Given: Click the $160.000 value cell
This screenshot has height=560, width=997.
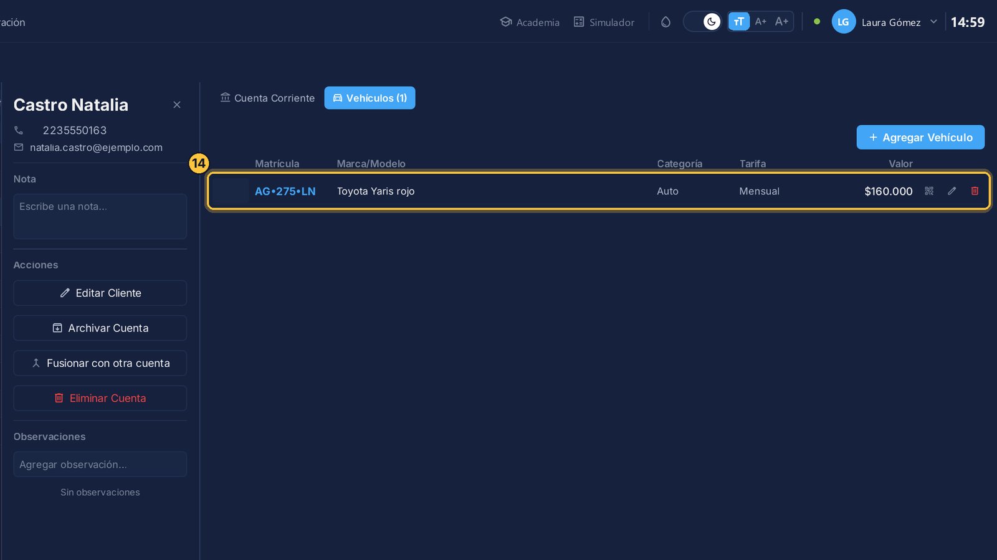Looking at the screenshot, I should pos(888,191).
